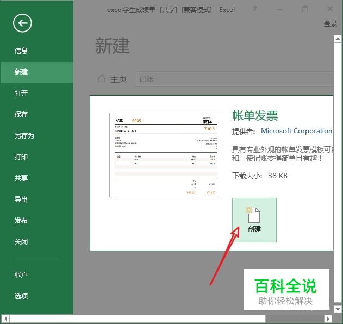Viewport: 343px width, 324px height.
Task: Click the 创建 template button
Action: pos(254,220)
